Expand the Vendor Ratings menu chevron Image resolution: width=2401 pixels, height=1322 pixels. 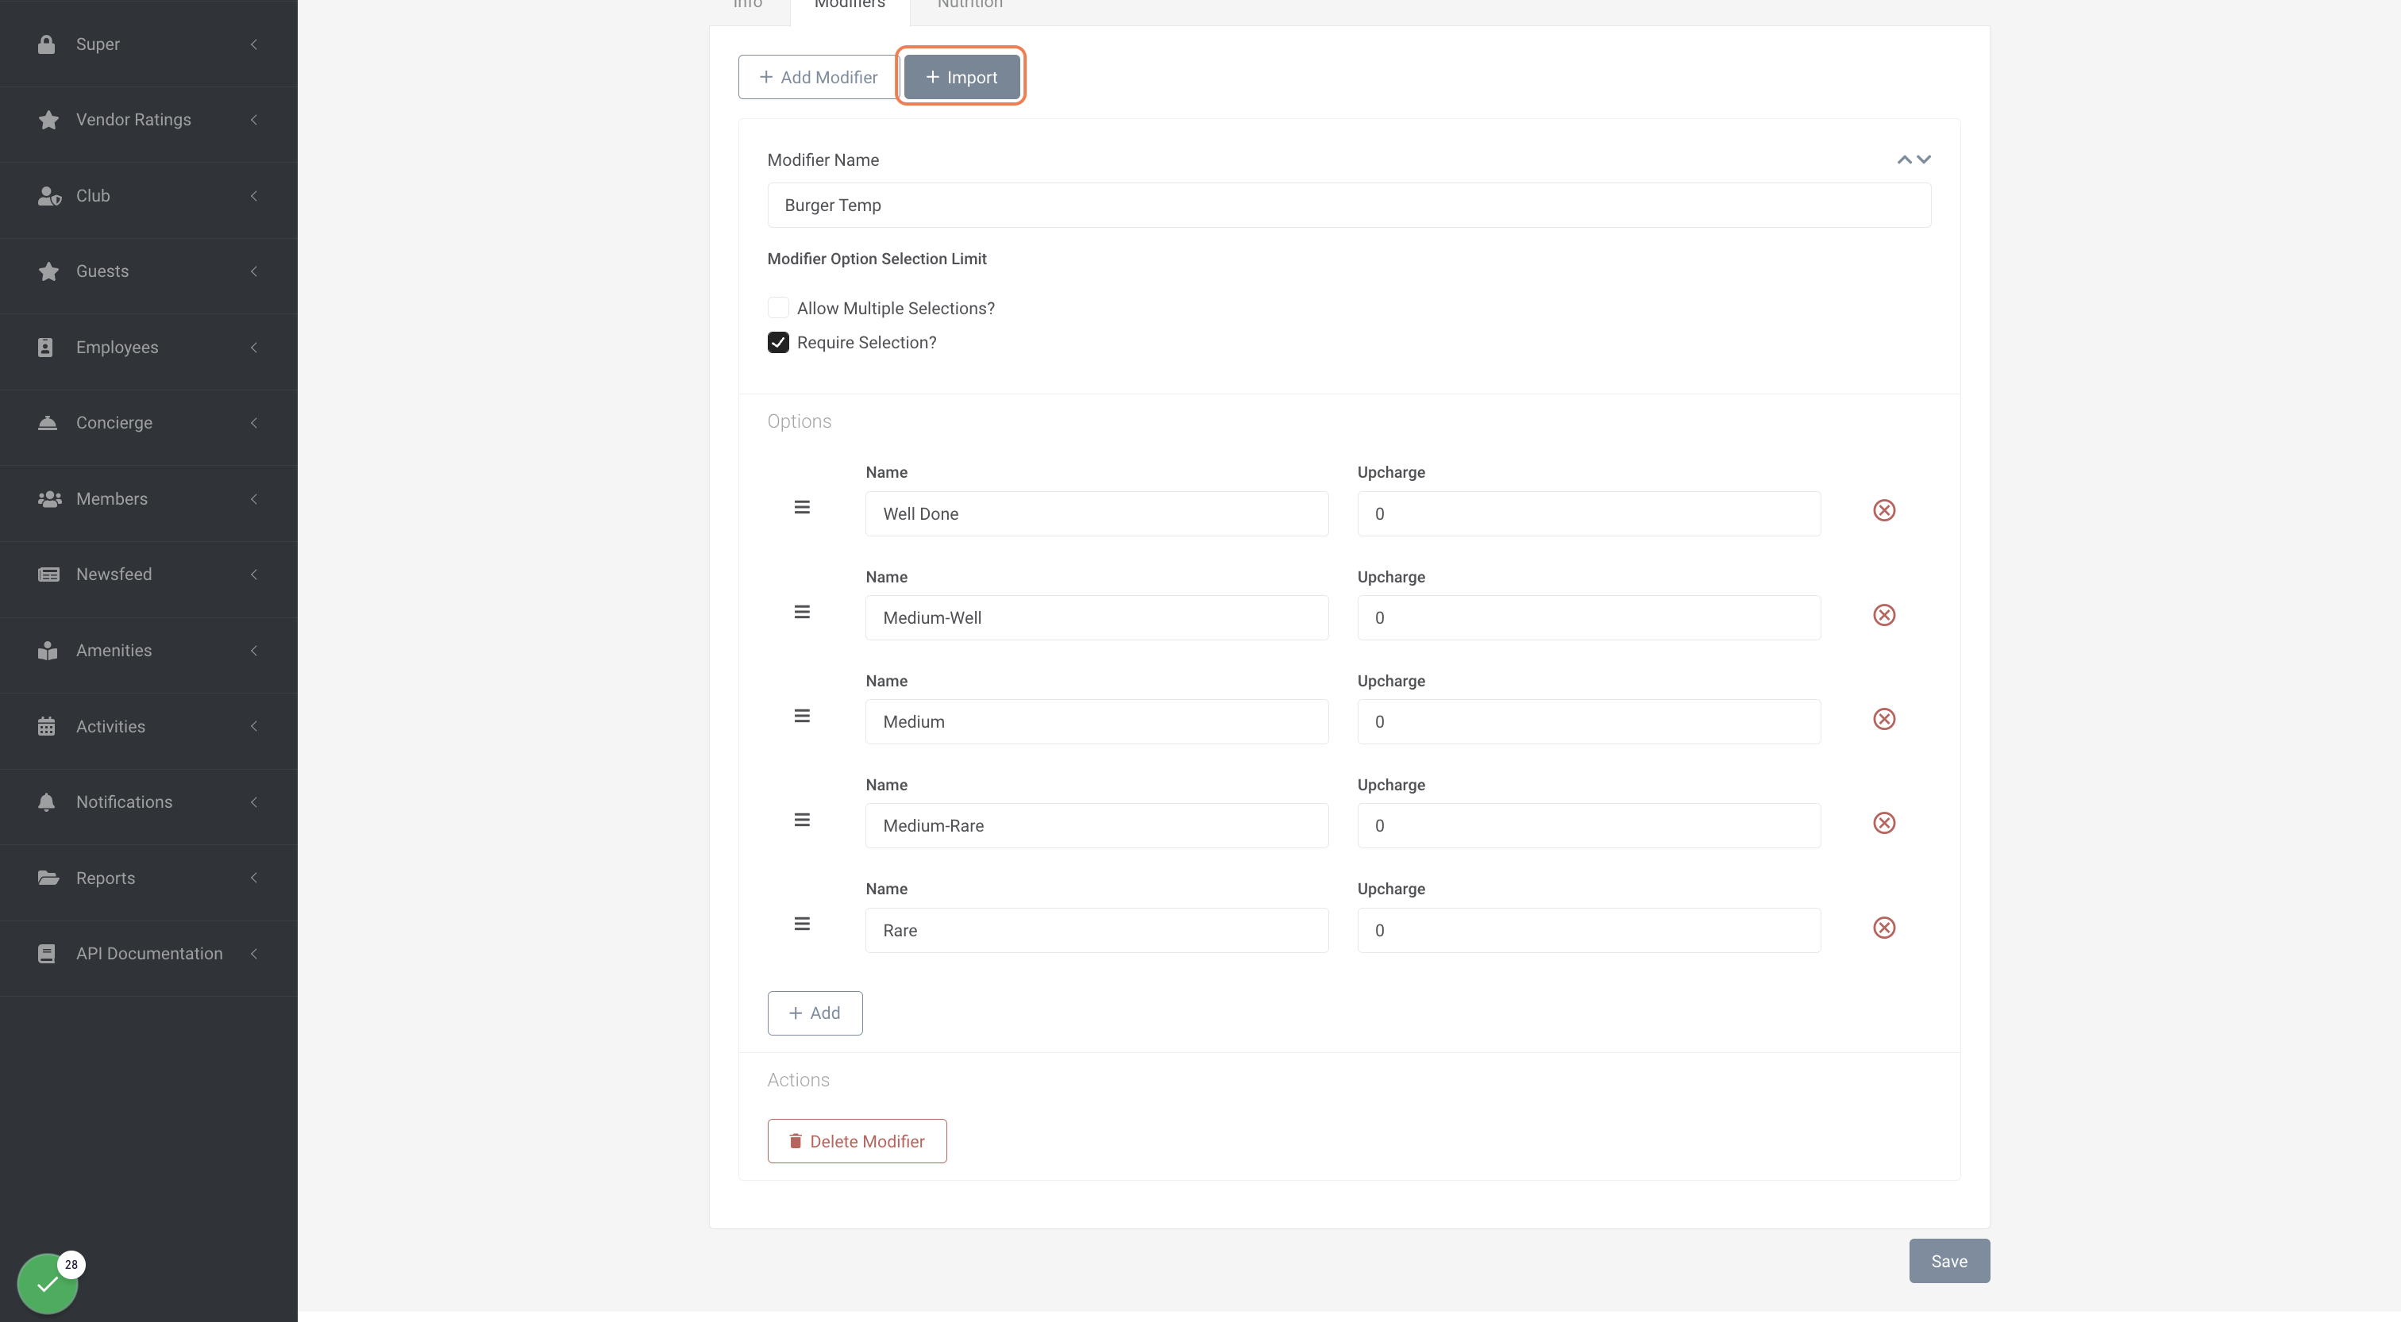click(x=253, y=119)
